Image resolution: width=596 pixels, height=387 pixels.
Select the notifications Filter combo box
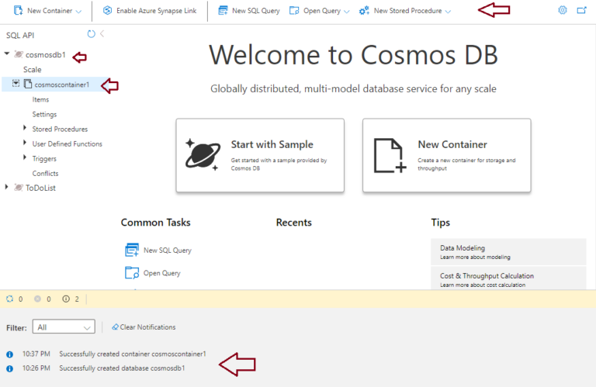pos(64,327)
